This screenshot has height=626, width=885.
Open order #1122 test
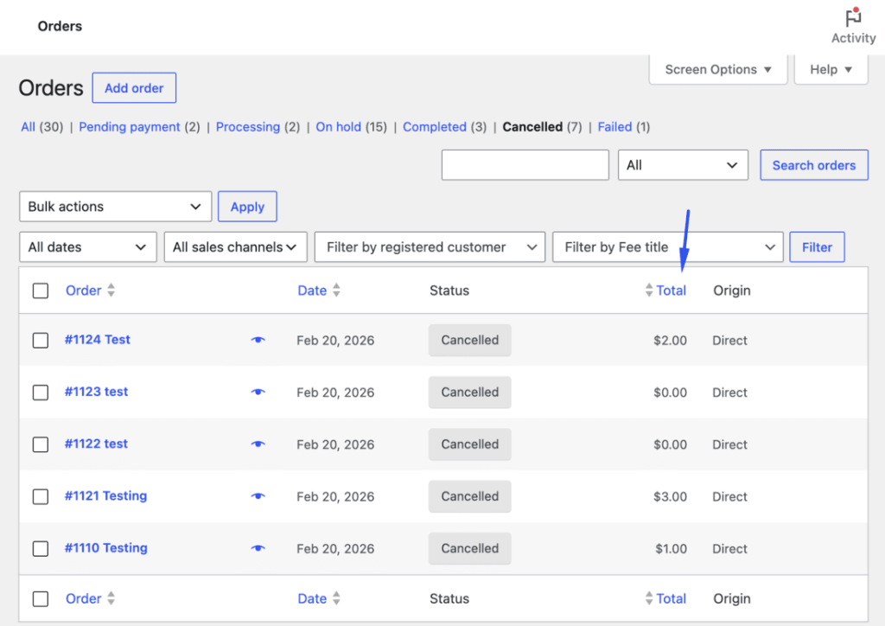tap(96, 444)
